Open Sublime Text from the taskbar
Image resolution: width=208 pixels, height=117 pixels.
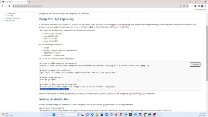(x=130, y=114)
